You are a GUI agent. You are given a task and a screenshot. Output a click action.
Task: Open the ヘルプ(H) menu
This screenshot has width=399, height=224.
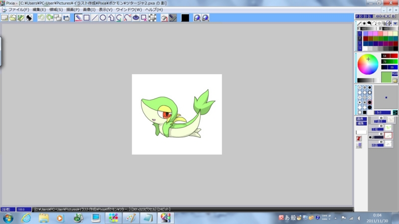tap(154, 9)
